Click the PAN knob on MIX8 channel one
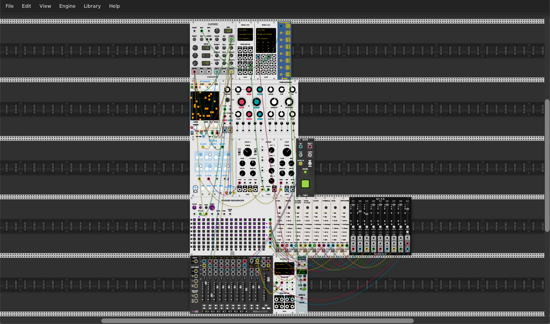 click(x=353, y=232)
